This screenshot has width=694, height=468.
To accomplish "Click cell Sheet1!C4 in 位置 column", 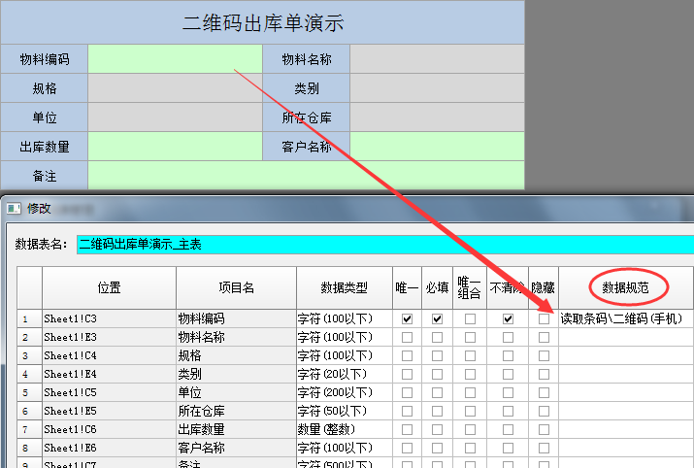I will coord(109,355).
